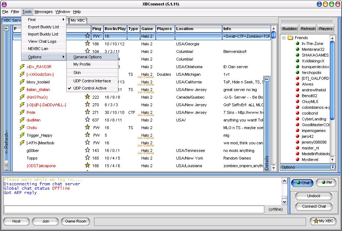Click the lightning bolt icon beside xlDx_RA1D3R
The image size is (342, 231).
click(22, 67)
